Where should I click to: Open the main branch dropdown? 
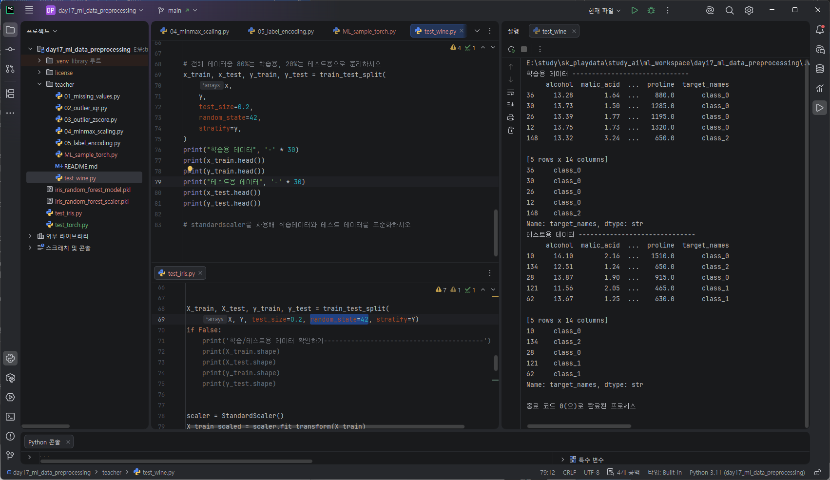point(178,10)
